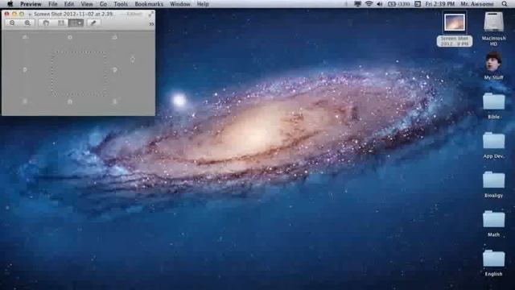
Task: Click the display mirroring icon in menu bar
Action: coord(357,4)
